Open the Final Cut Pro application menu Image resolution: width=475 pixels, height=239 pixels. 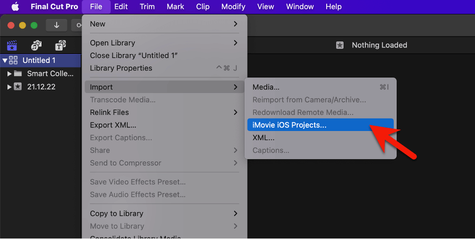pyautogui.click(x=54, y=6)
